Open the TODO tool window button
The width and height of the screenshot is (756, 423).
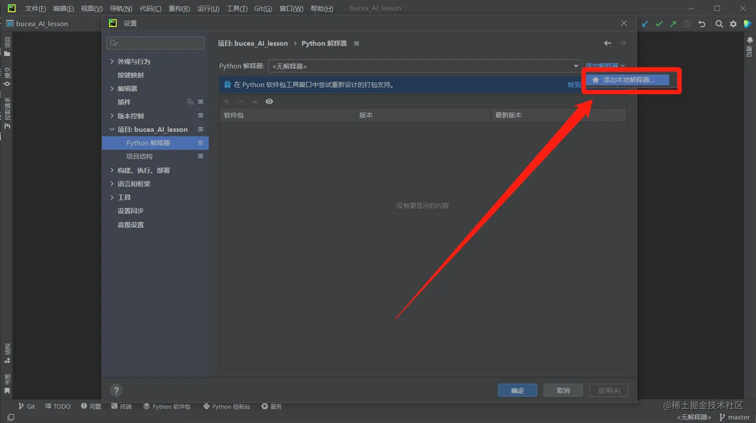[58, 407]
